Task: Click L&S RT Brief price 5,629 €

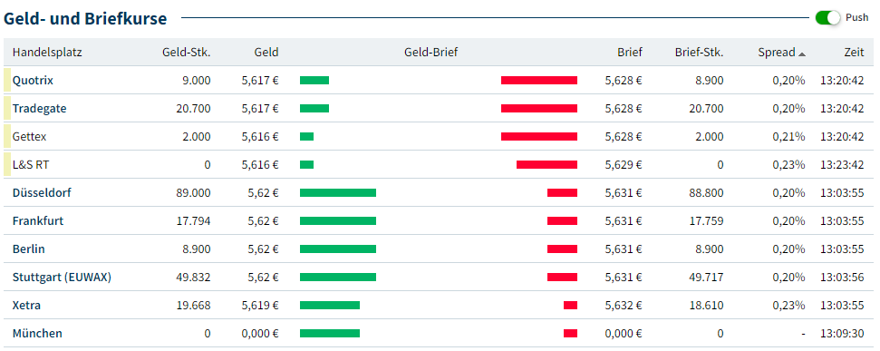Action: tap(624, 164)
